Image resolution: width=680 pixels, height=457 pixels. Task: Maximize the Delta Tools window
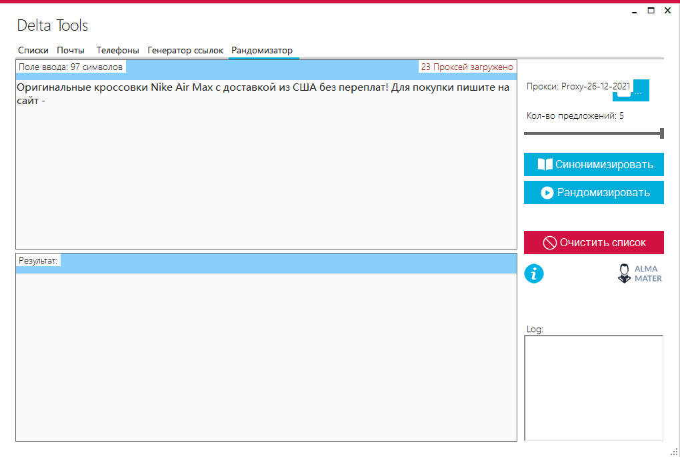coord(651,11)
